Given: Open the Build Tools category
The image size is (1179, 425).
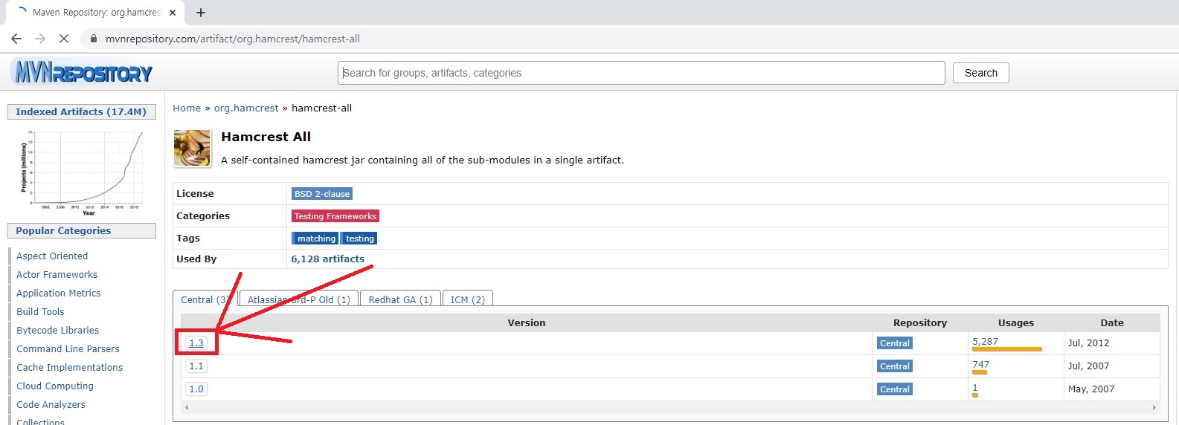Looking at the screenshot, I should pos(40,312).
